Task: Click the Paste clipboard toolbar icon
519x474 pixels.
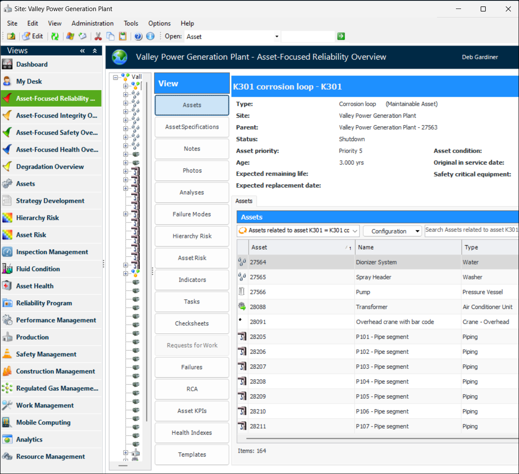Action: (123, 36)
